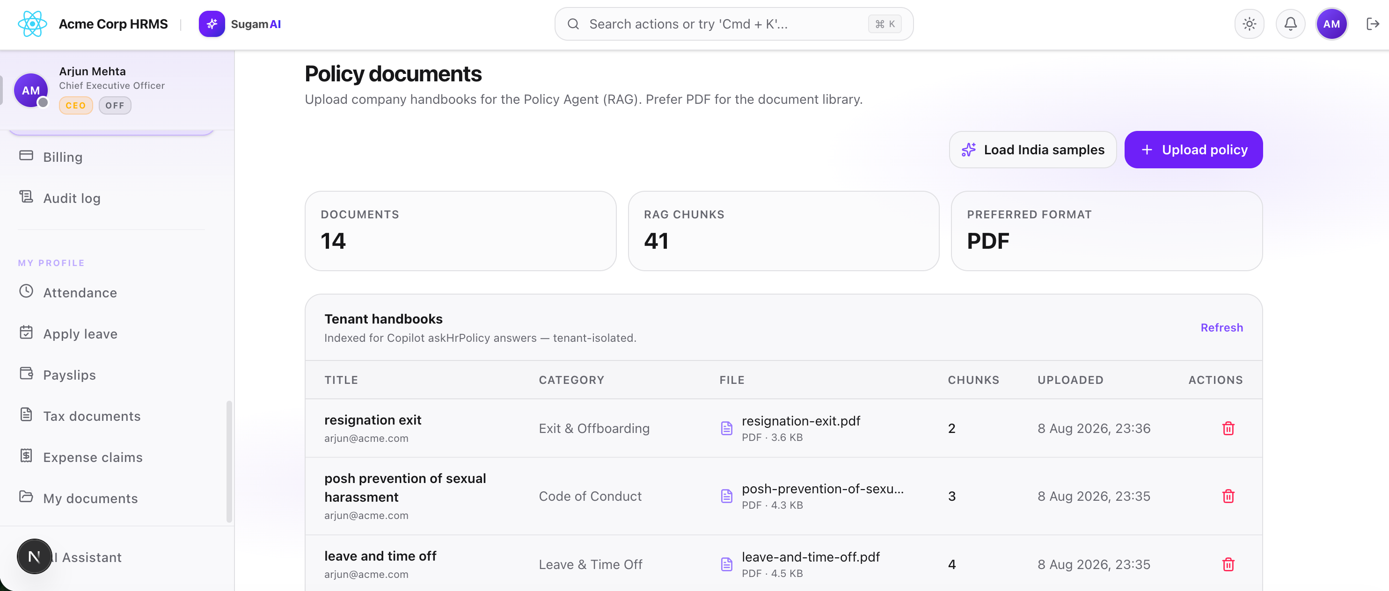Click the CEO role badge
This screenshot has height=591, width=1389.
pos(75,106)
